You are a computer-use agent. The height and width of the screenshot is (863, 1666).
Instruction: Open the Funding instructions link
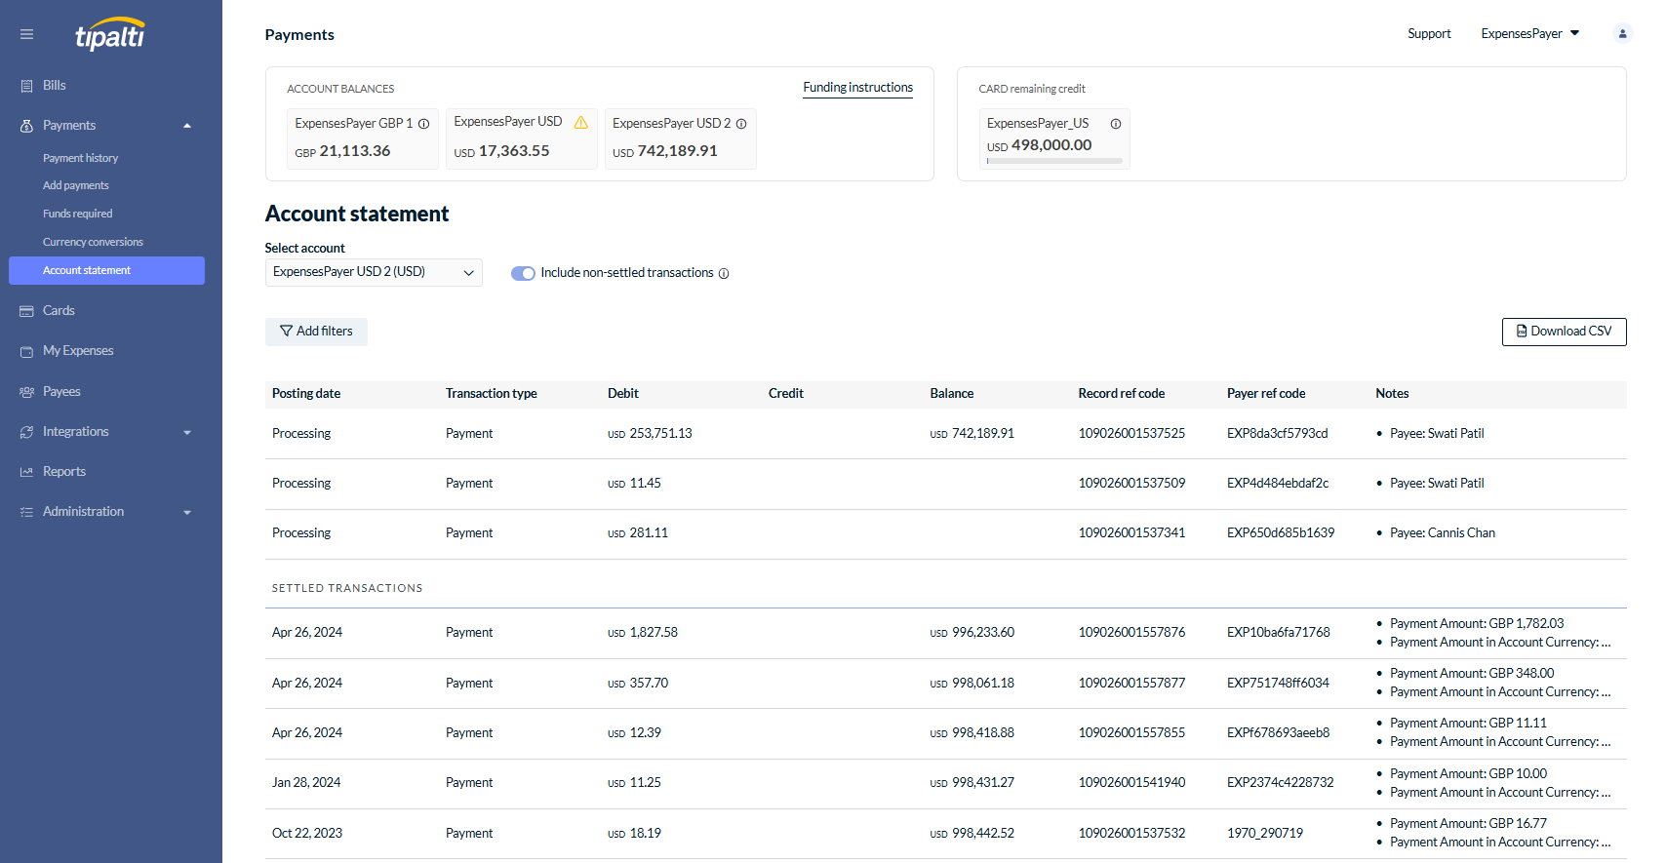point(857,88)
